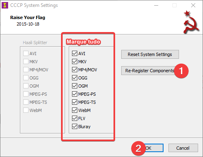Toggle the checked OGM checkbox
203x157 pixels.
pyautogui.click(x=74, y=86)
